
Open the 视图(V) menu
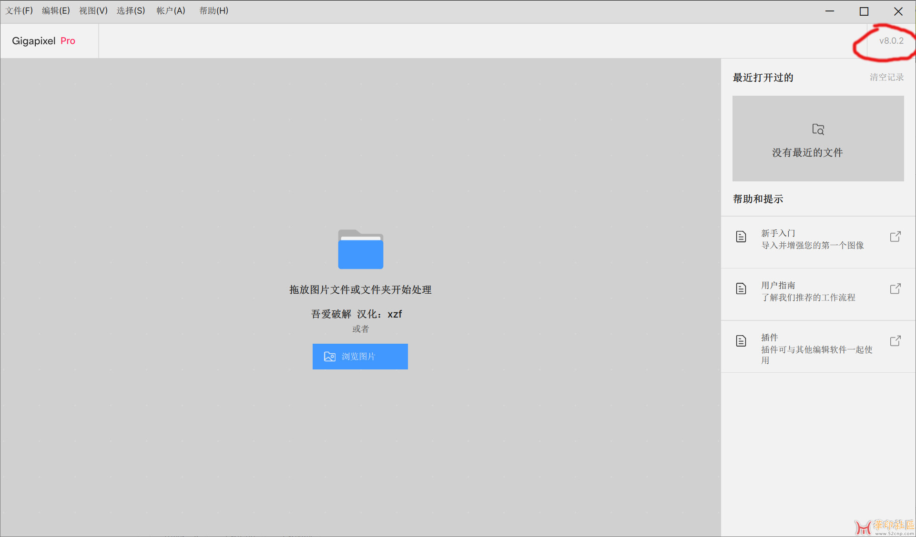tap(93, 10)
